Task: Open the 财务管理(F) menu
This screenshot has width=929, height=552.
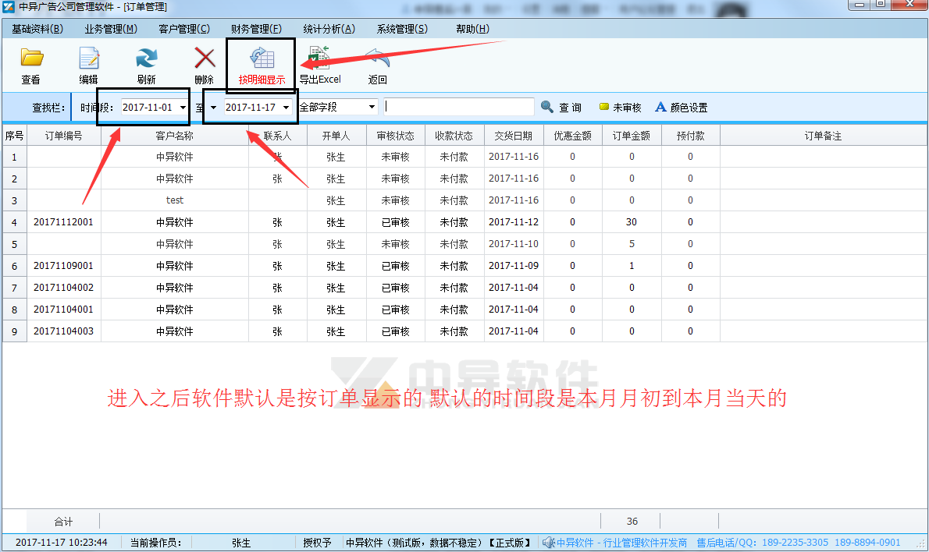Action: 257,29
